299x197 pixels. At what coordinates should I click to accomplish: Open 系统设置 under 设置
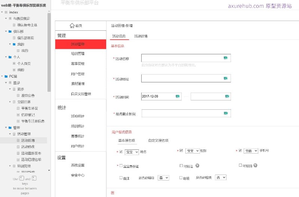coord(78,165)
